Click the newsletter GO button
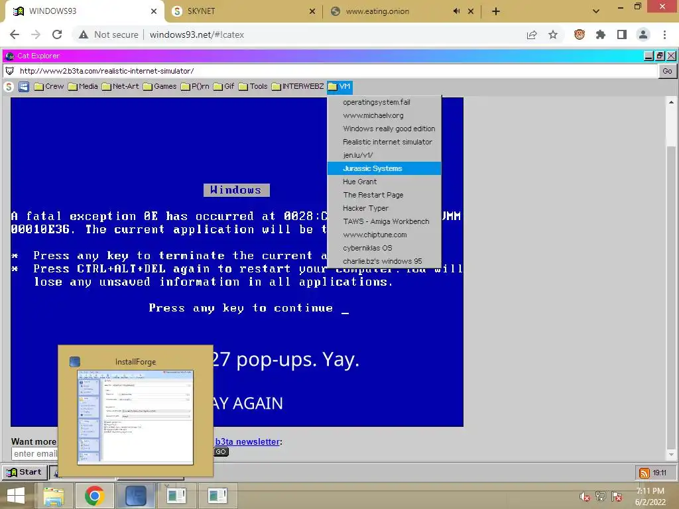Screen dimensions: 679x509 (x=221, y=452)
